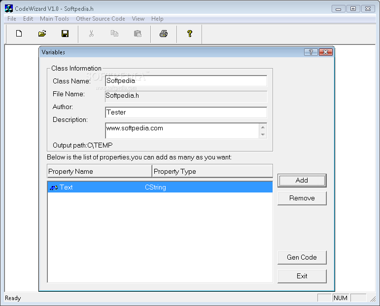380x306 pixels.
Task: Click the CodeWizard app icon in title bar
Action: pos(9,8)
